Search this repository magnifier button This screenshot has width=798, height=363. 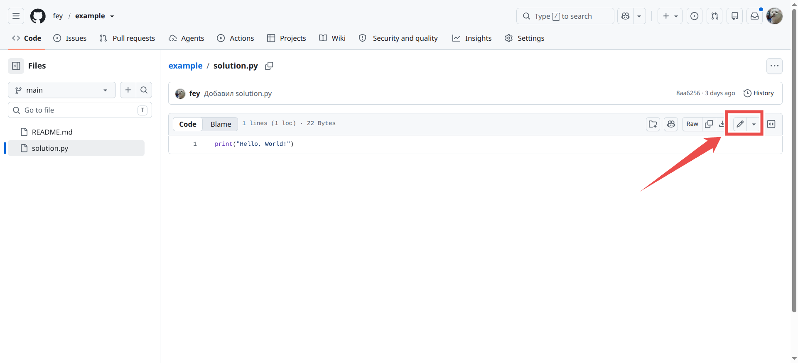tap(144, 90)
